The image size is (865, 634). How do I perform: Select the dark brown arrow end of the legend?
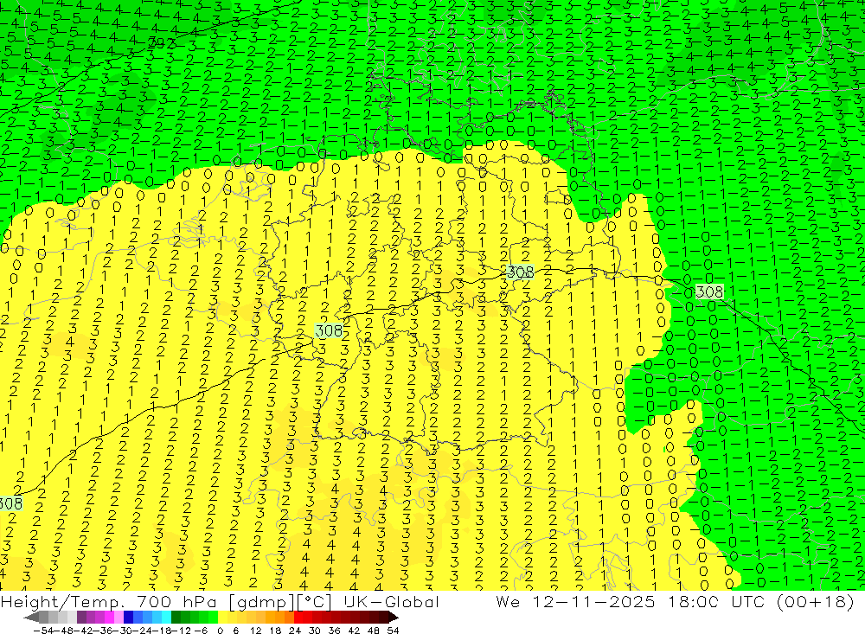394,617
